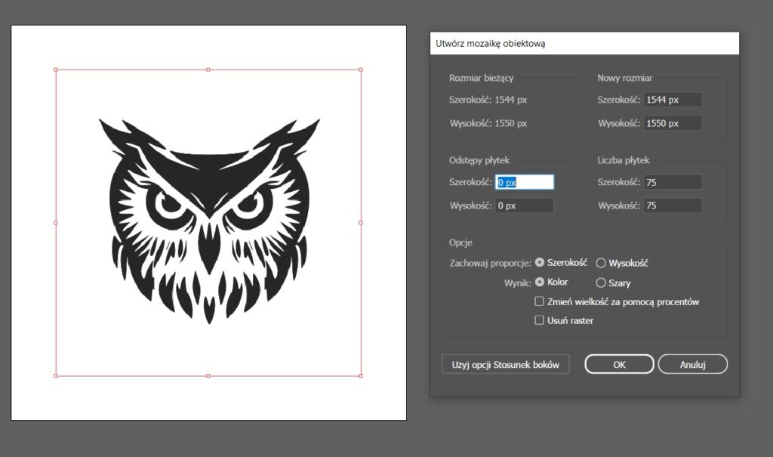
Task: Select the Wysokość radio under Zachowaj proporcje
Action: [x=600, y=262]
